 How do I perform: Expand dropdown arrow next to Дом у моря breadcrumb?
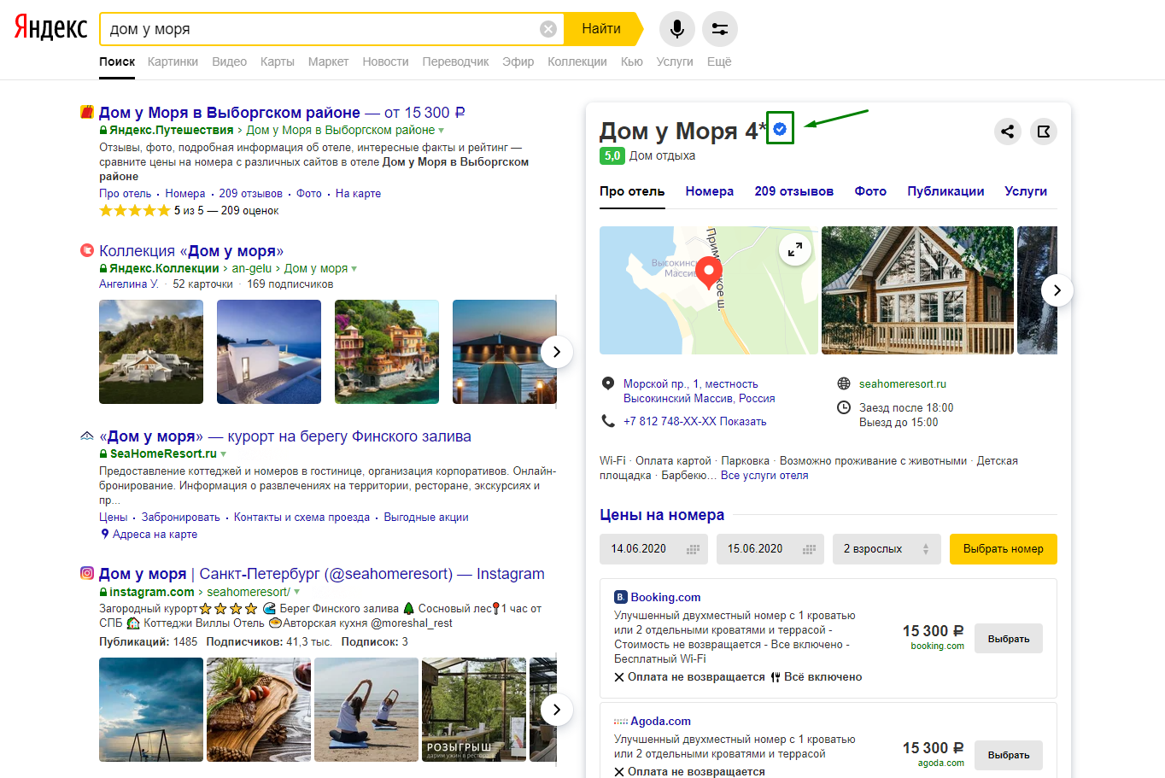point(354,269)
